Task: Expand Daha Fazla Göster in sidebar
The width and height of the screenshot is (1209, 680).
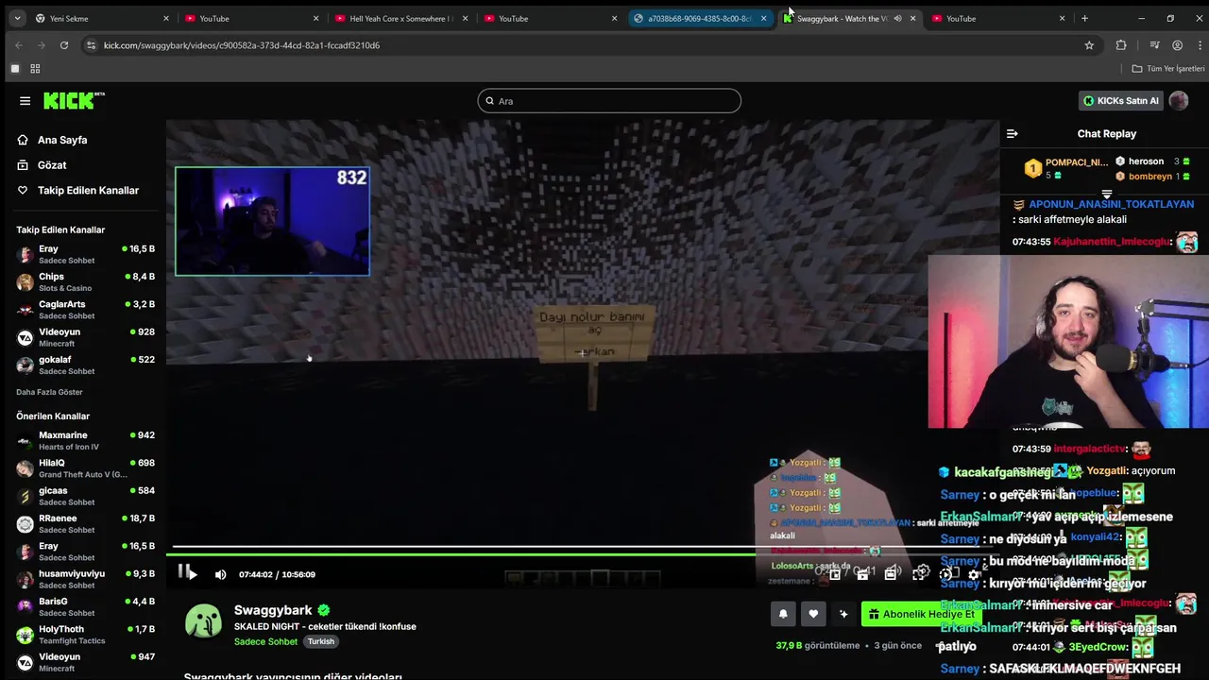Action: coord(49,392)
